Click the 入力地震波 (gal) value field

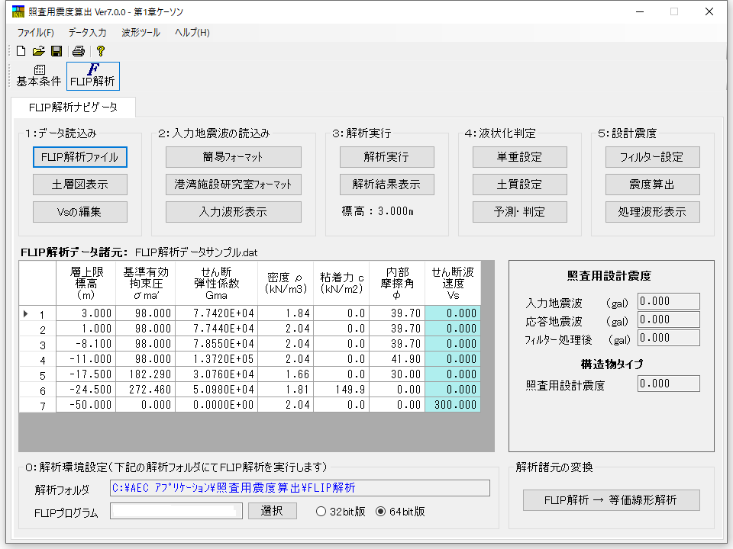tap(669, 302)
